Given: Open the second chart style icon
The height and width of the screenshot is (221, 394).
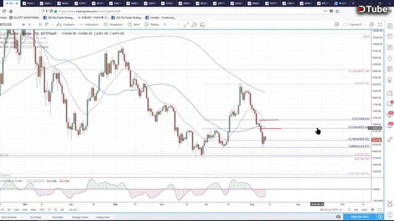Looking at the screenshot, I should (47, 25).
